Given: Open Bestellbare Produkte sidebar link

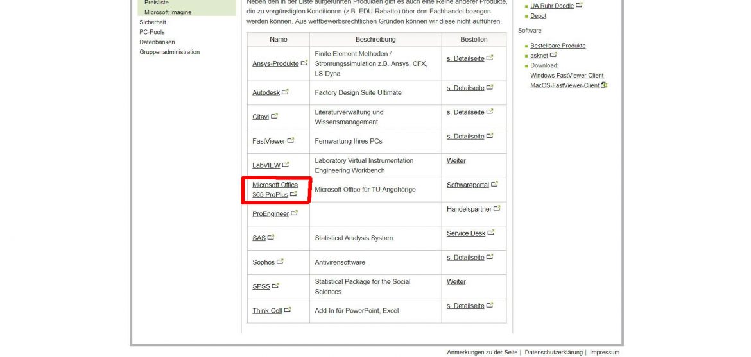Looking at the screenshot, I should point(558,46).
